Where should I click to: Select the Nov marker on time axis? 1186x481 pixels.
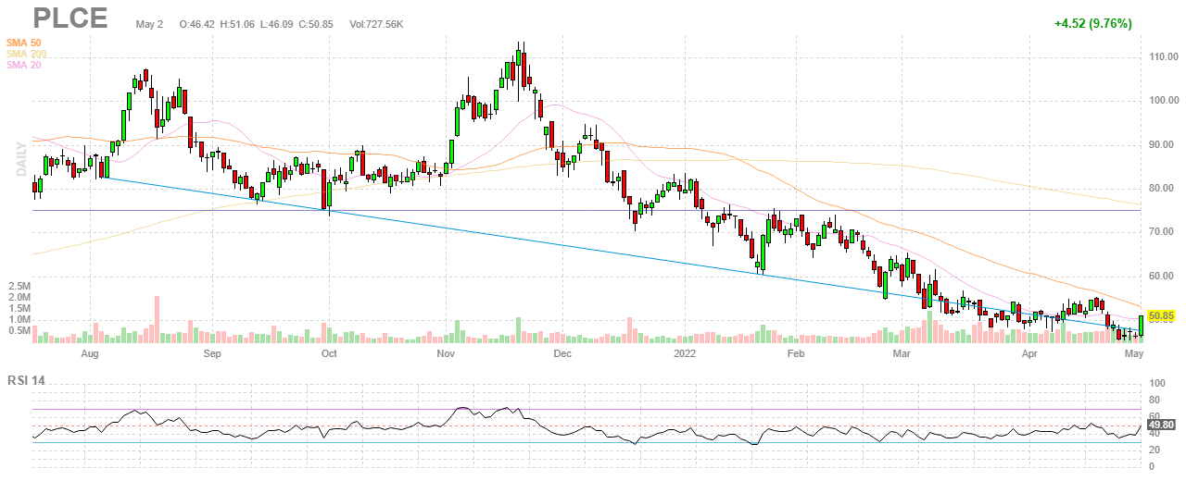[446, 353]
